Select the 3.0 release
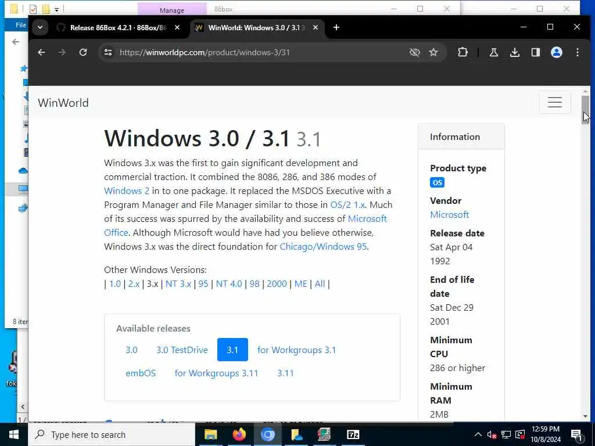Viewport: 595px width, 446px height. 131,350
